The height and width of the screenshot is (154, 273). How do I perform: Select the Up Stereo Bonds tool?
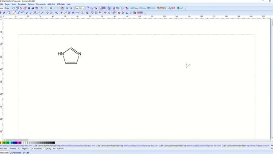pyautogui.click(x=27, y=13)
